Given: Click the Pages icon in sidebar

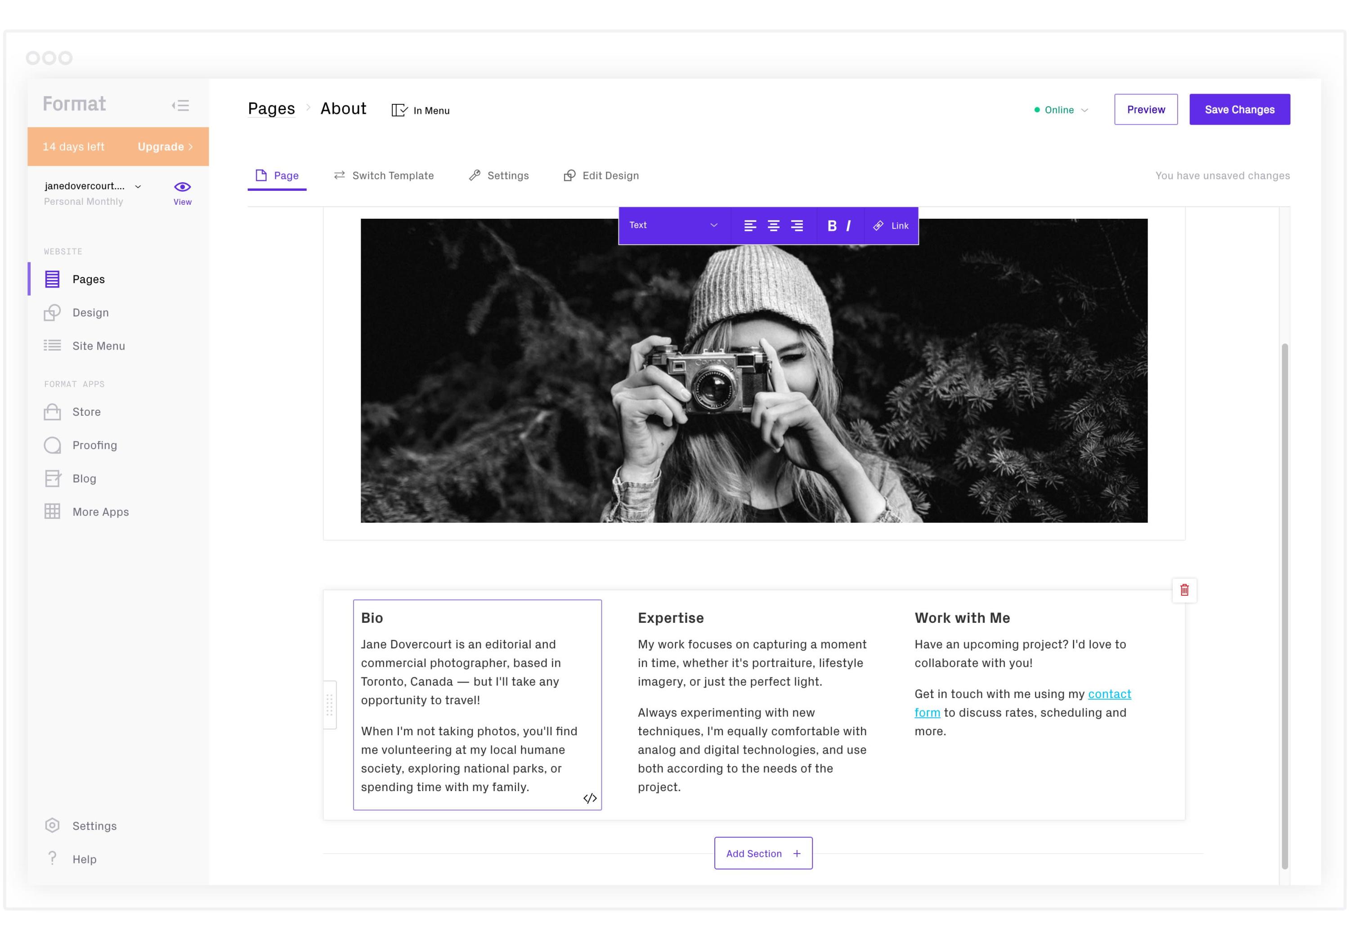Looking at the screenshot, I should pos(52,278).
